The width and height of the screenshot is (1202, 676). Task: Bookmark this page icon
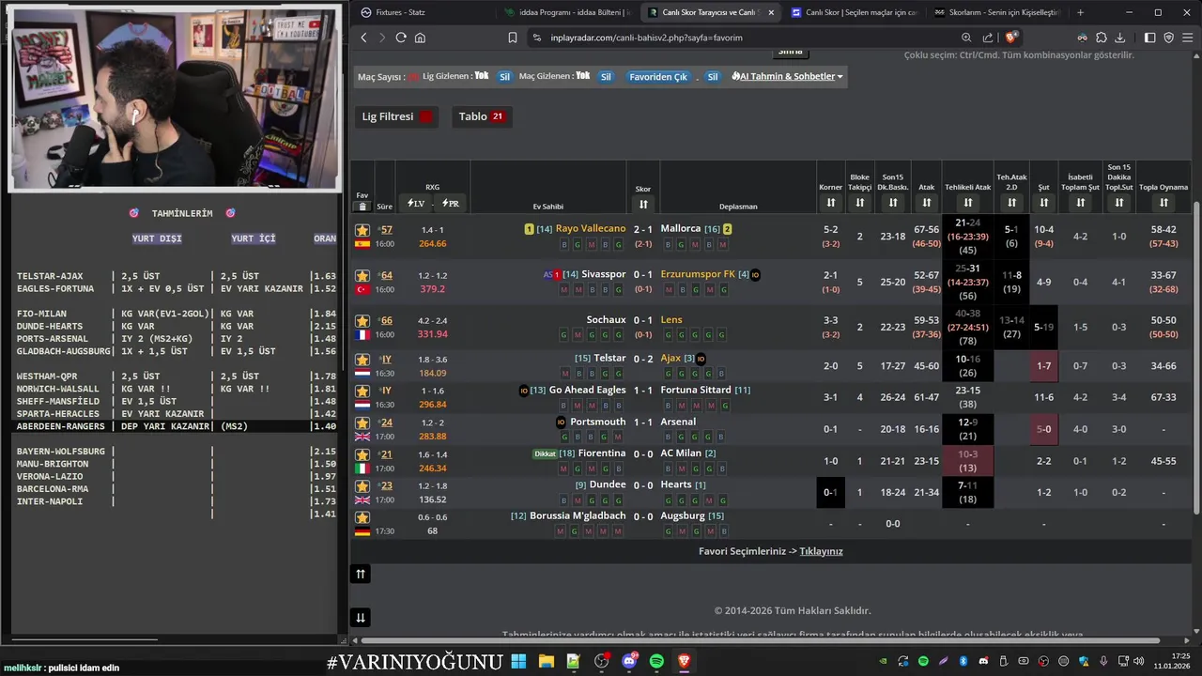click(513, 38)
